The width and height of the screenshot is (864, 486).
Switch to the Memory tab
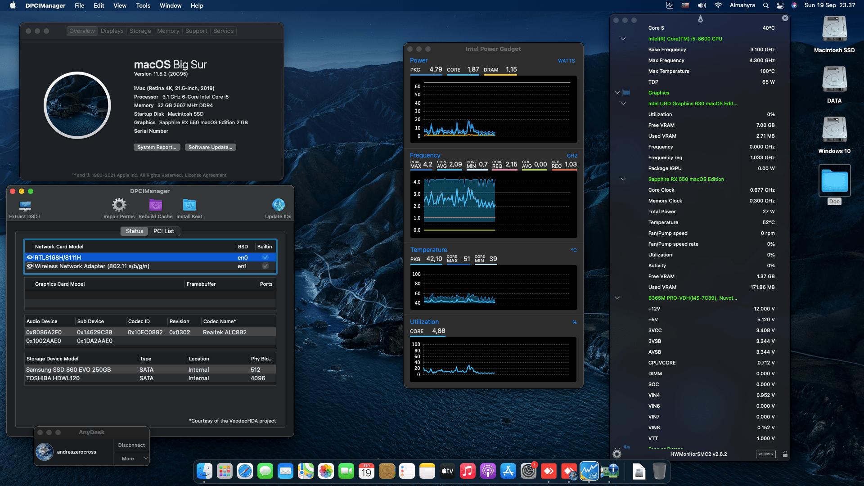(168, 31)
